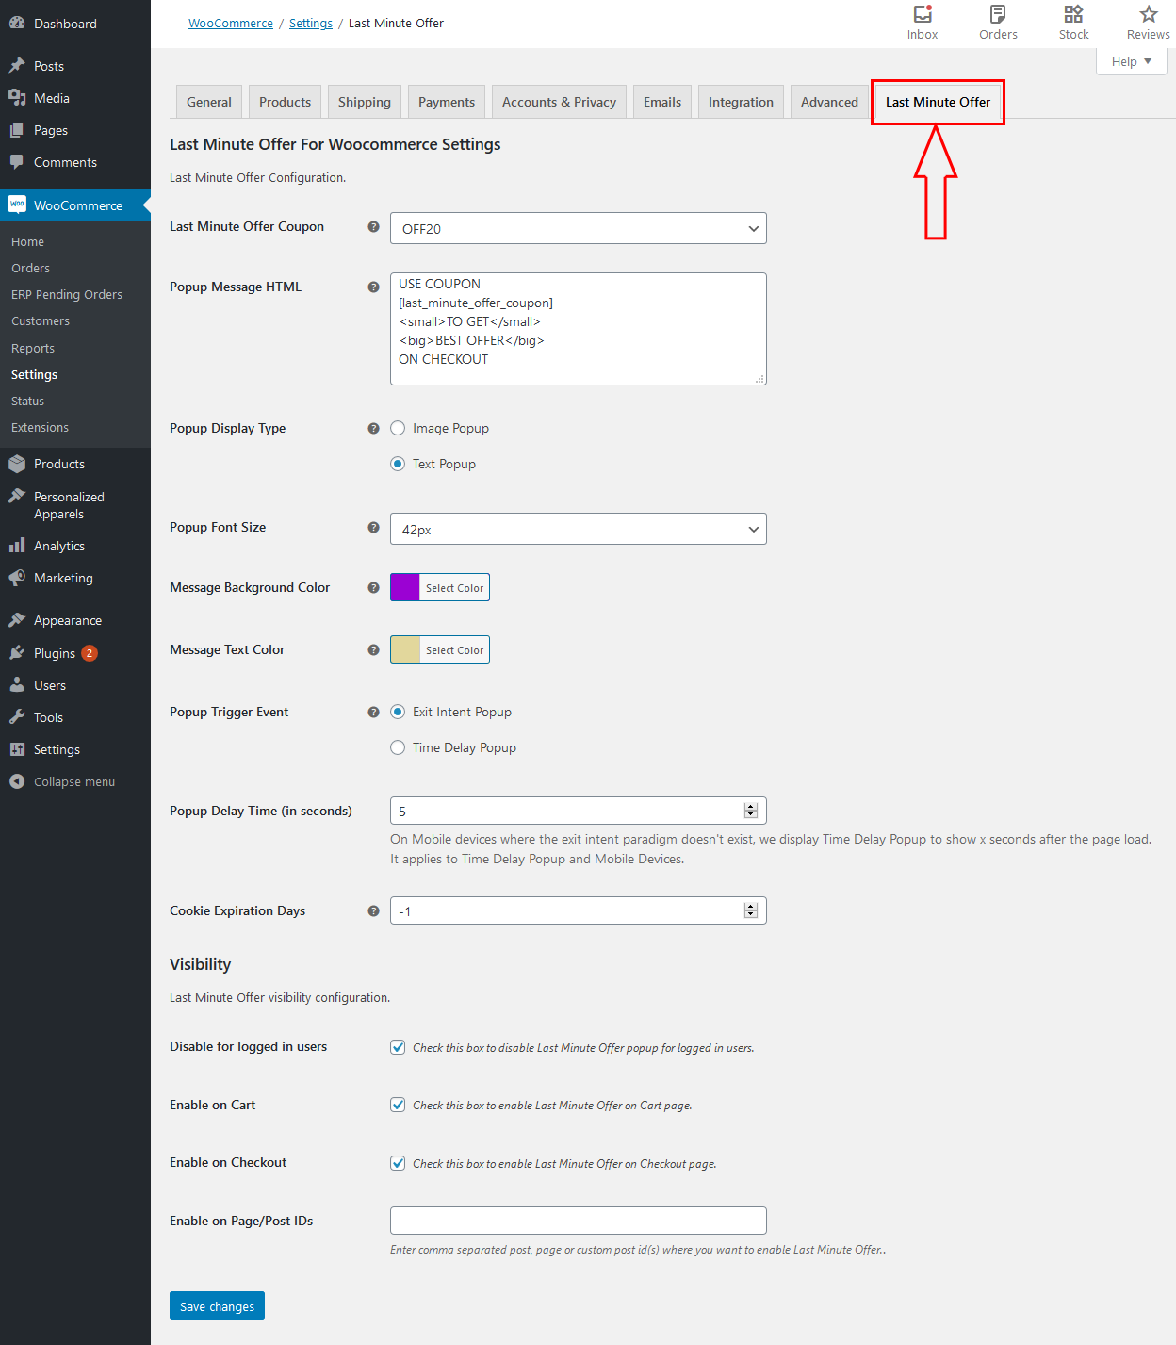
Task: Show help tip for Last Minute Offer Coupon
Action: pyautogui.click(x=373, y=226)
